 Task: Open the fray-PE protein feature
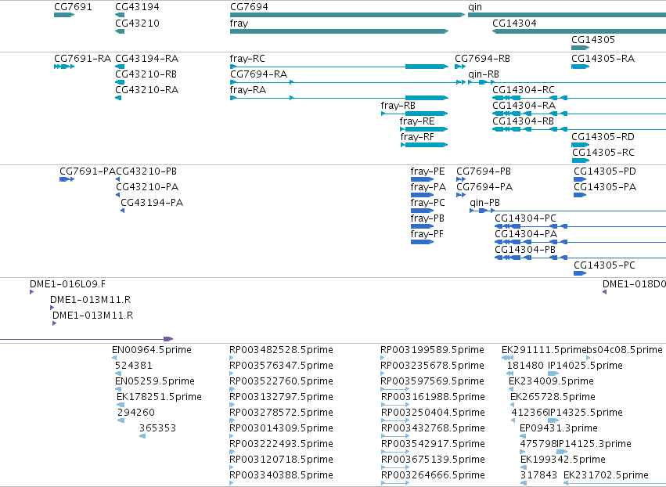point(422,179)
